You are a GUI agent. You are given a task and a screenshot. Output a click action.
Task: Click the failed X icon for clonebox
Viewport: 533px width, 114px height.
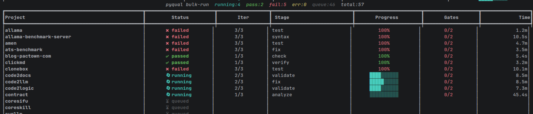(167, 69)
